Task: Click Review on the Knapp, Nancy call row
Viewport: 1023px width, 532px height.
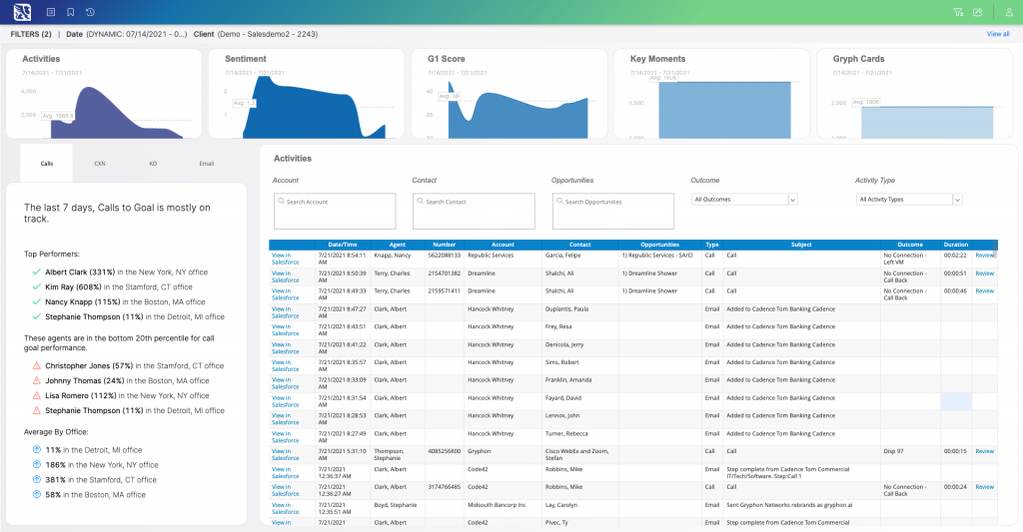Action: pyautogui.click(x=984, y=256)
